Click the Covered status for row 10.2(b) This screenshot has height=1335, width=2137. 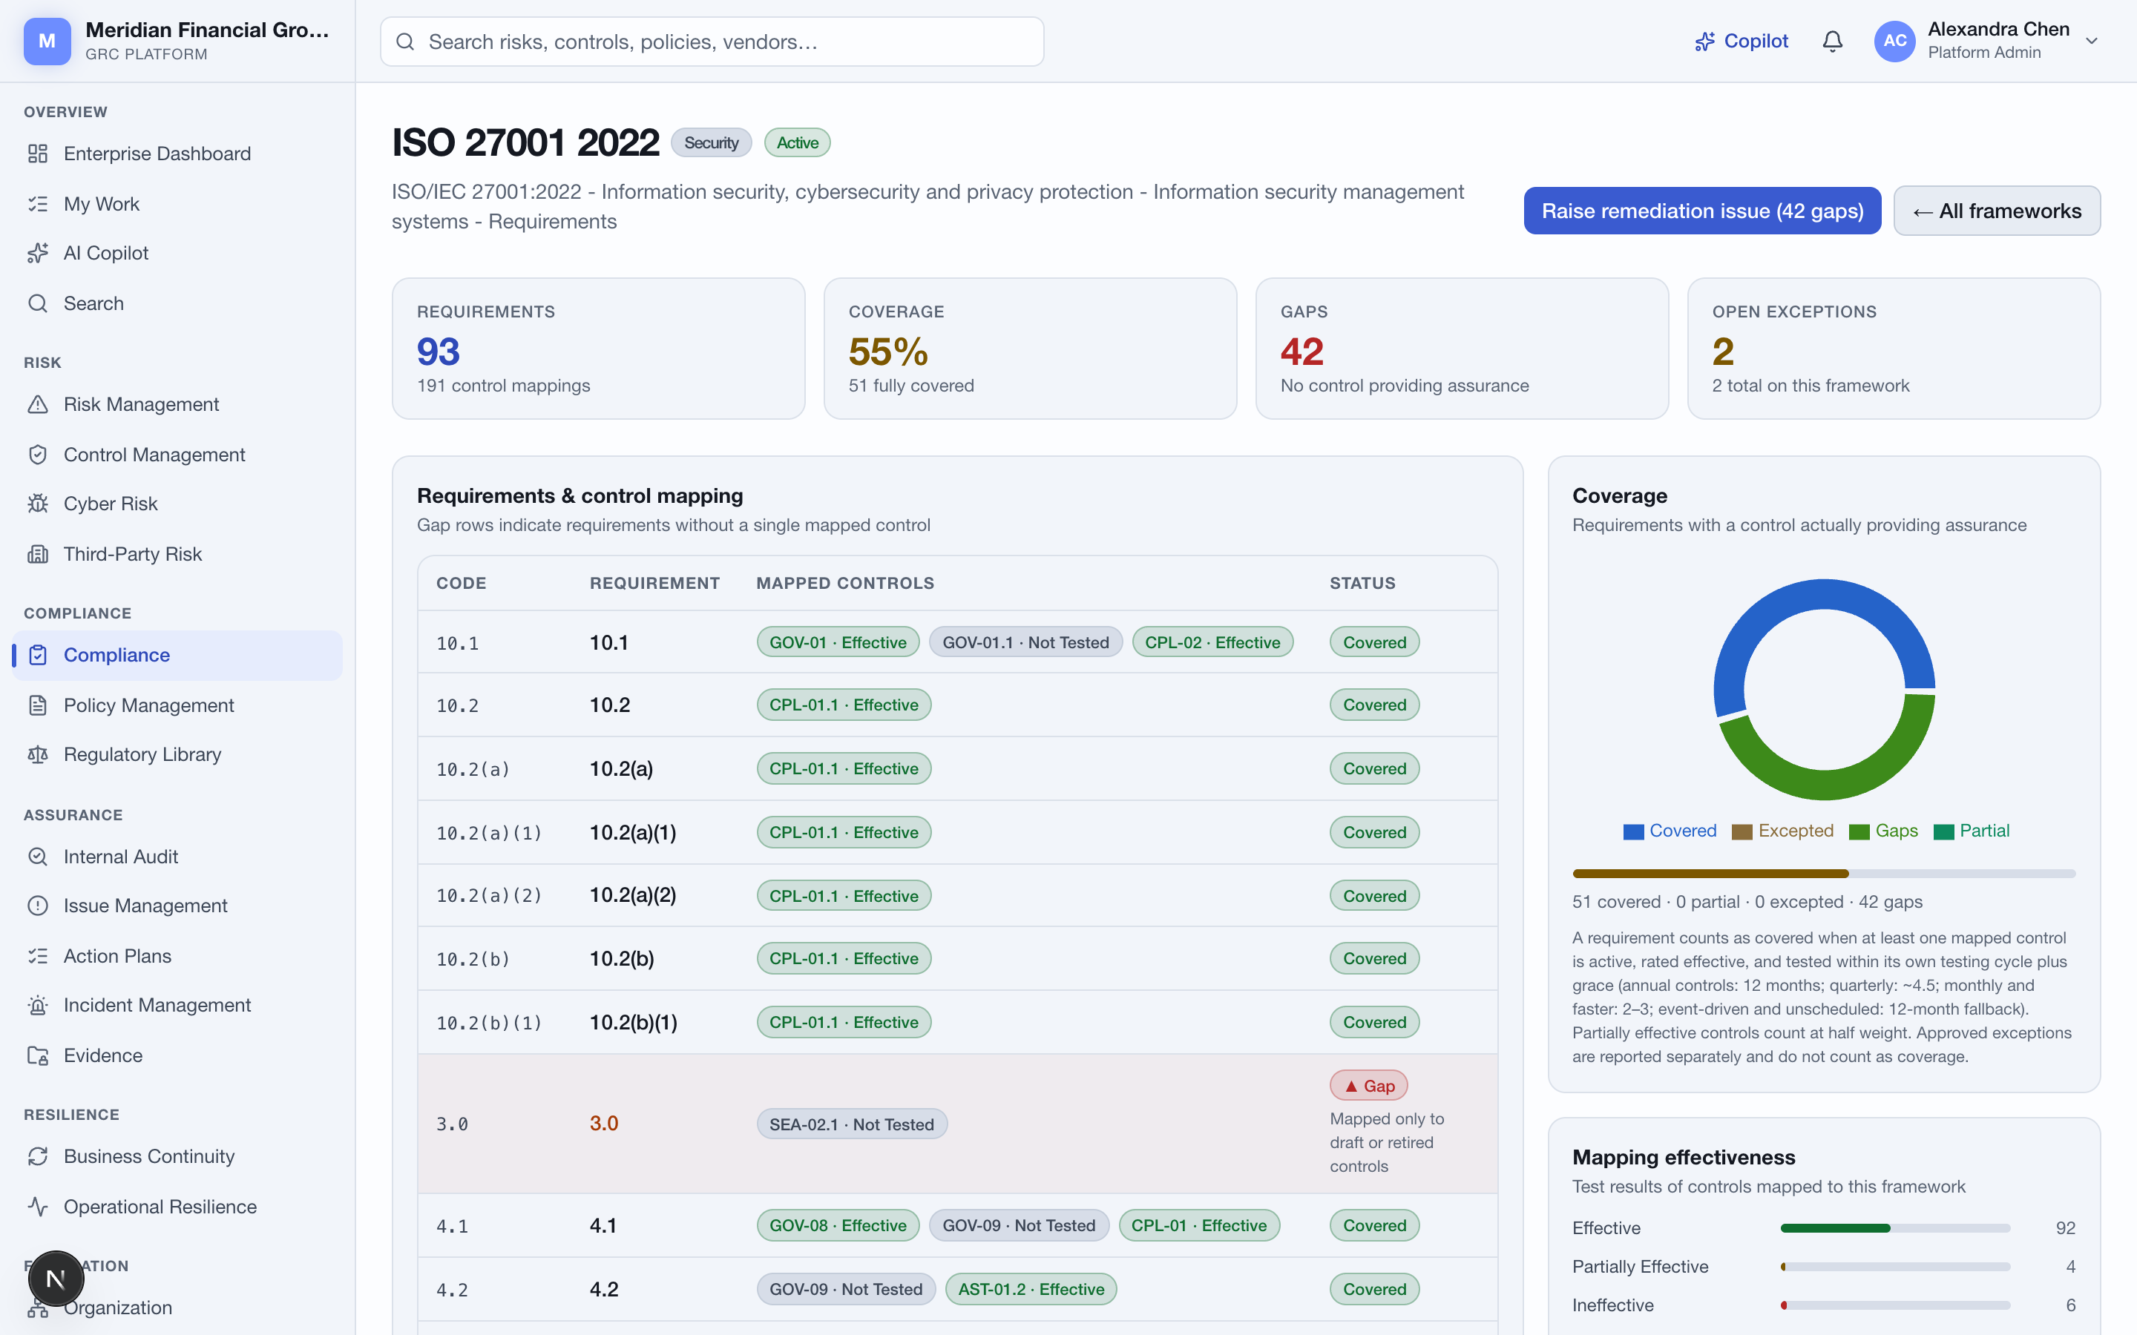point(1374,958)
